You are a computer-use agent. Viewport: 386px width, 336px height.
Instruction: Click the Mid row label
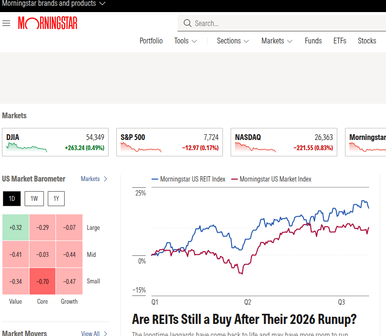[91, 254]
